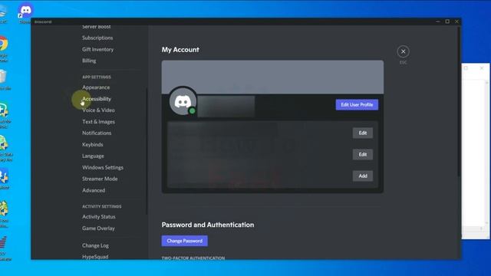Open Appearance settings
Screen dimensions: 491x276
[x=96, y=87]
